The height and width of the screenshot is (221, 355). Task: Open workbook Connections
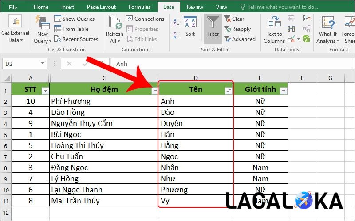[145, 19]
